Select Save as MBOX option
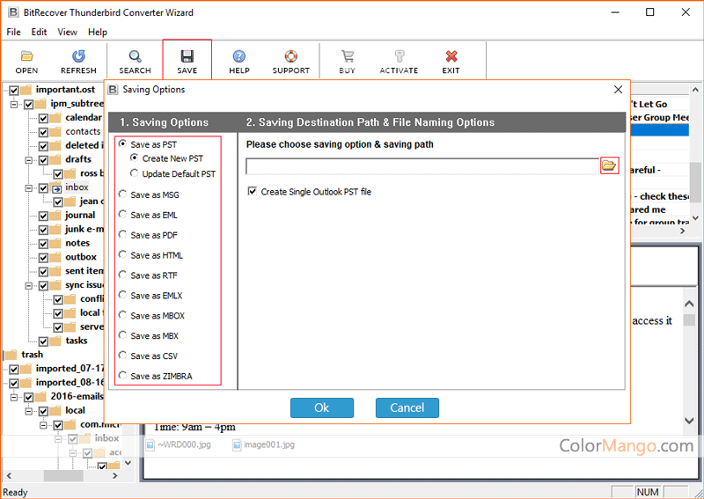Viewport: 704px width, 499px height. point(122,315)
